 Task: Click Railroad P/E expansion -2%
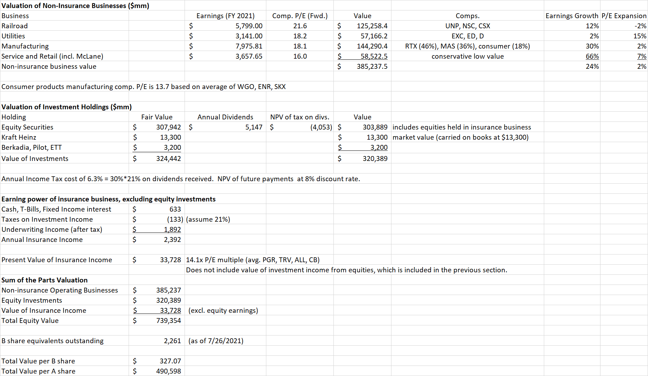point(641,26)
